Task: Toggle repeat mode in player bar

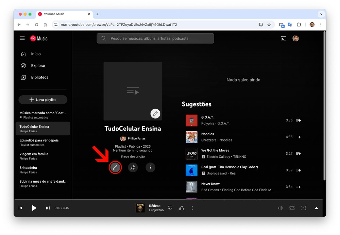Action: 292,208
